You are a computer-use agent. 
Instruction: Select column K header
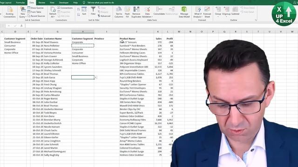click(158, 32)
